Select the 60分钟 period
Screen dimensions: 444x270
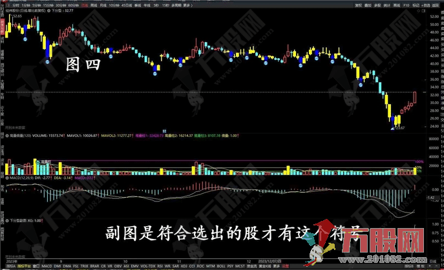coord(73,5)
